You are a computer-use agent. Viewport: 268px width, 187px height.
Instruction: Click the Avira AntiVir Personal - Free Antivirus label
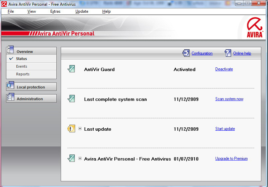127,159
